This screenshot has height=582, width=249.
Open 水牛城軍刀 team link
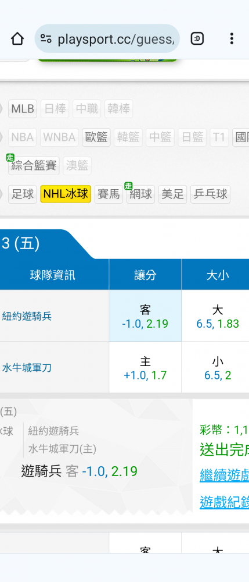[x=27, y=368]
